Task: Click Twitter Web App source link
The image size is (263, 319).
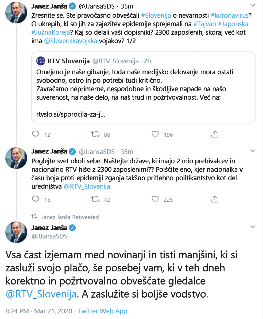Action: (x=103, y=311)
